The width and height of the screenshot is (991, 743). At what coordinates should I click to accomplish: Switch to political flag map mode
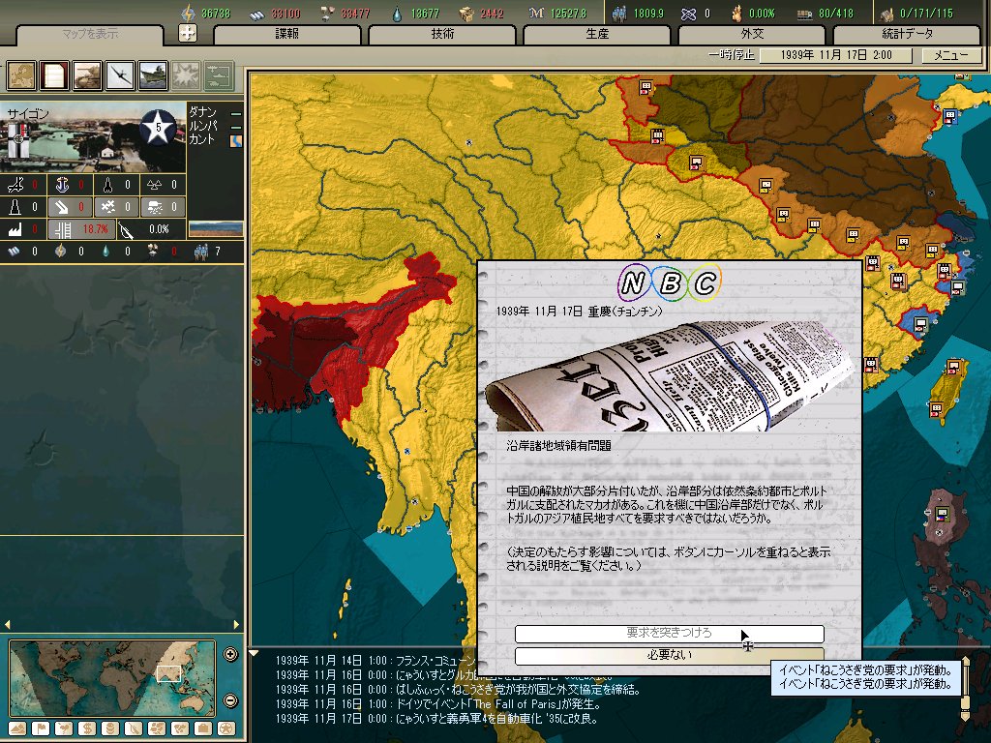click(41, 728)
